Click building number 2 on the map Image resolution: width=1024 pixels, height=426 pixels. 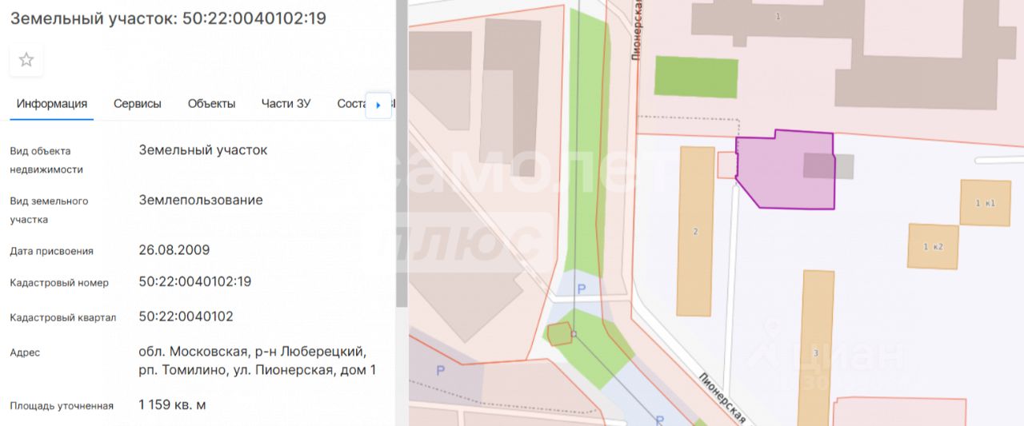coord(695,232)
